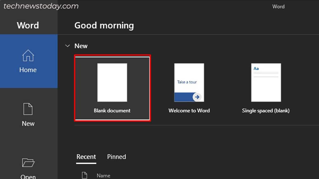Click the Single spaced (blank) label
Viewport: 319px width, 179px height.
[266, 111]
